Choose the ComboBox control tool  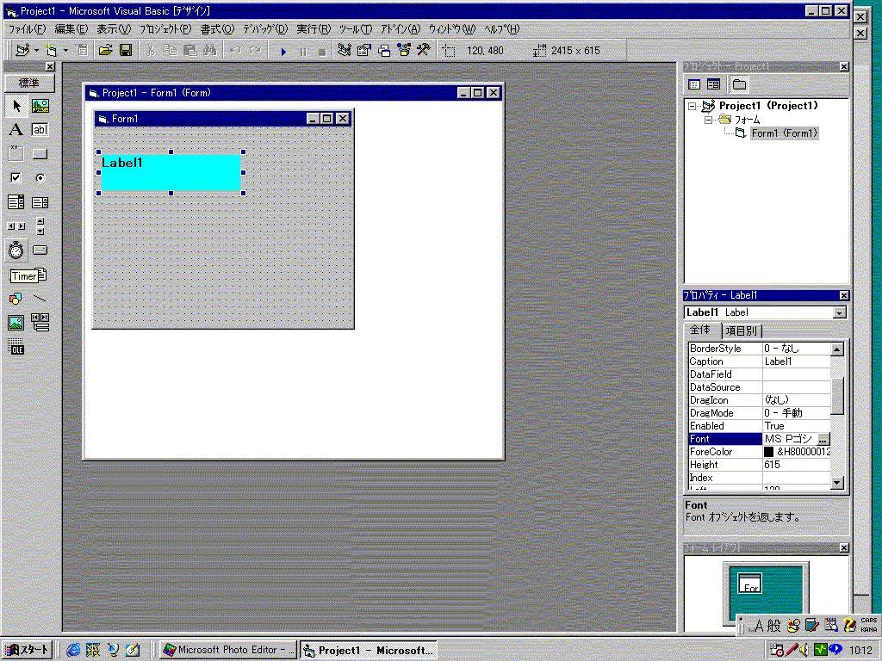click(x=16, y=201)
